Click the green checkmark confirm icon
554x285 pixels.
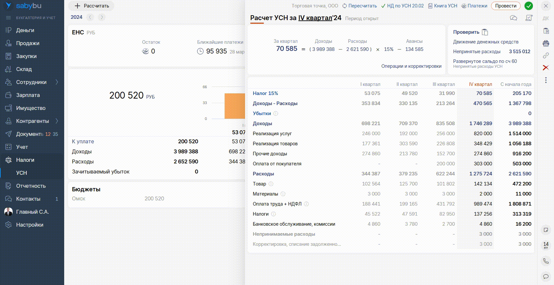tap(529, 6)
